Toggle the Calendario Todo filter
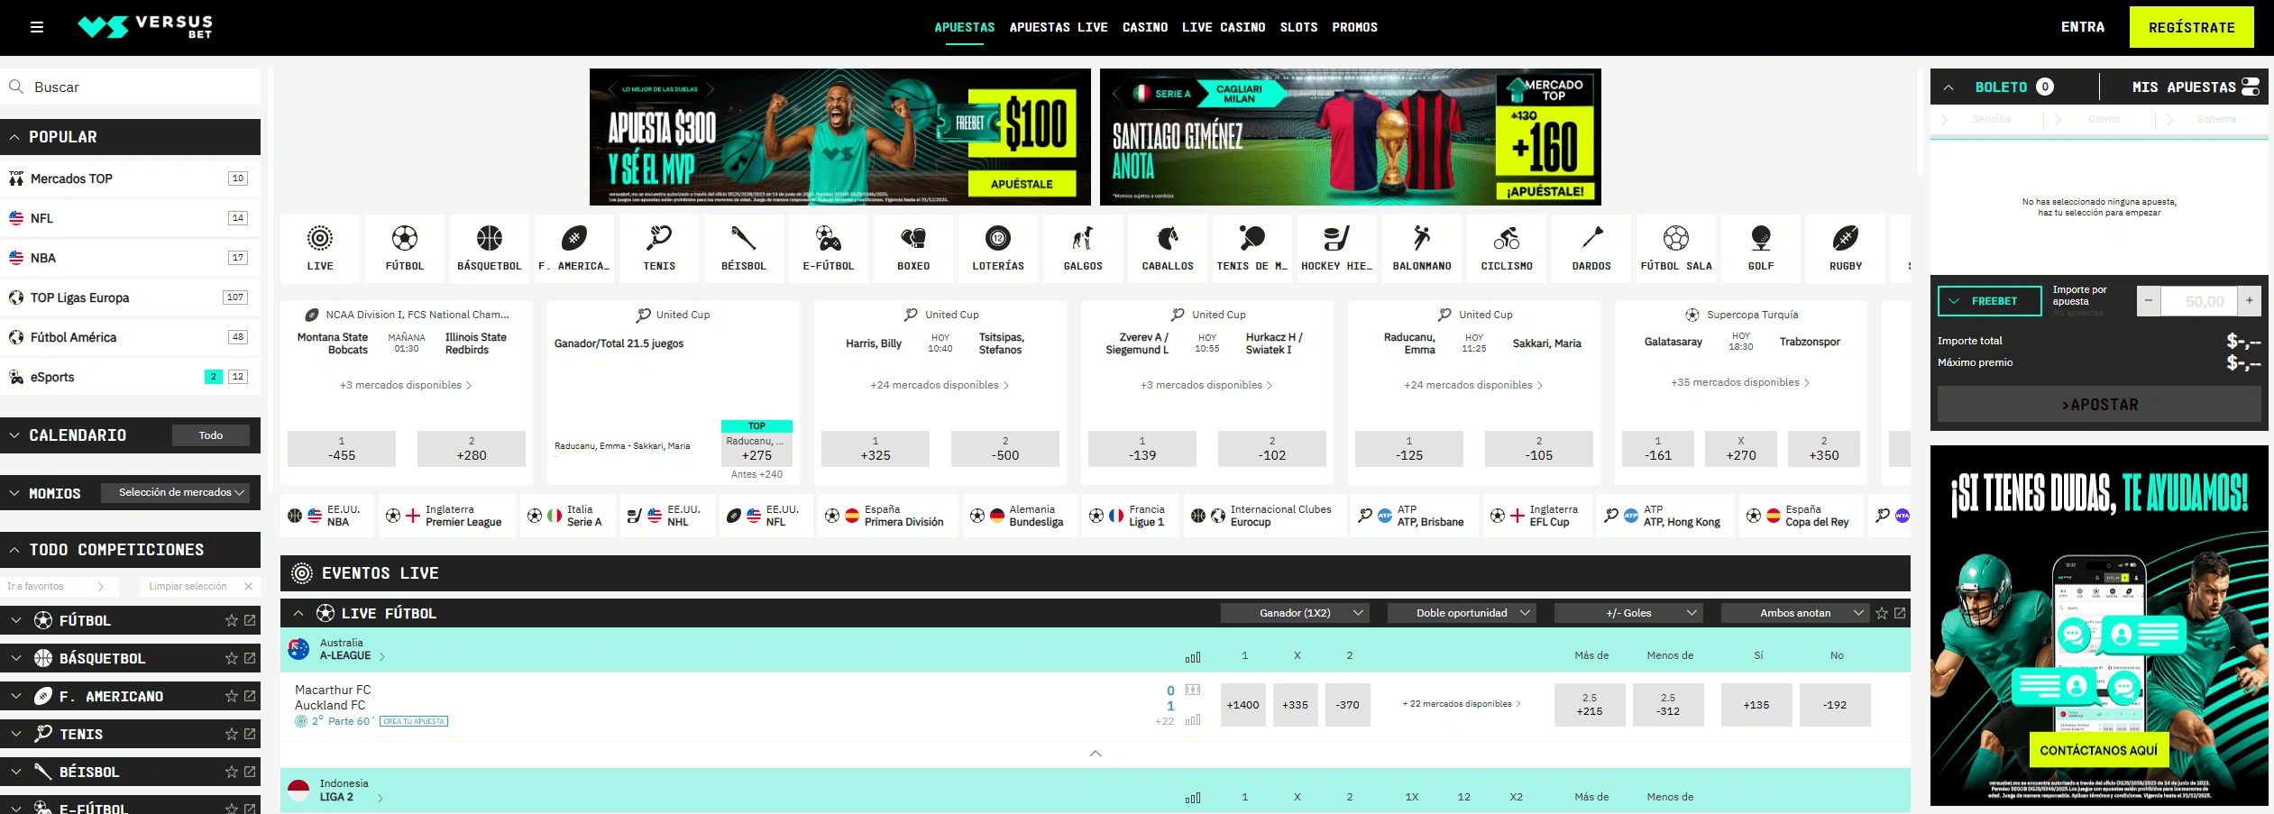 point(210,435)
